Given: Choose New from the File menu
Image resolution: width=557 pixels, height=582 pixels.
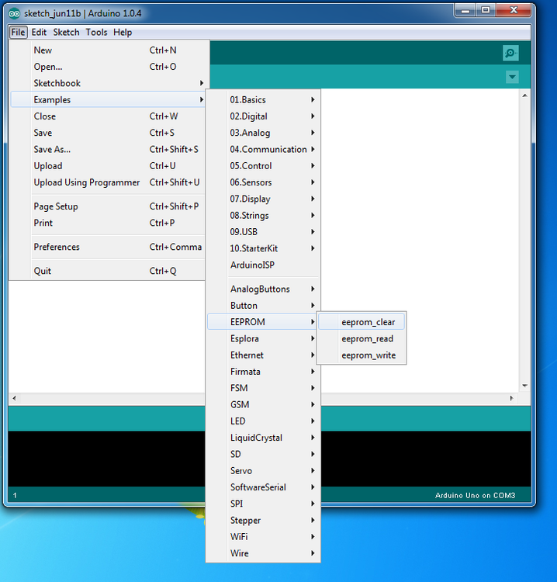Looking at the screenshot, I should (108, 50).
